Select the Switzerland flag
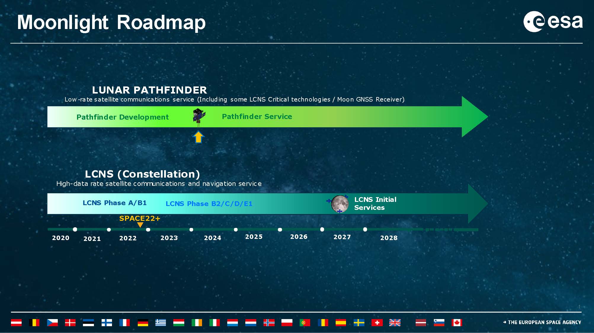This screenshot has width=594, height=333. click(377, 323)
